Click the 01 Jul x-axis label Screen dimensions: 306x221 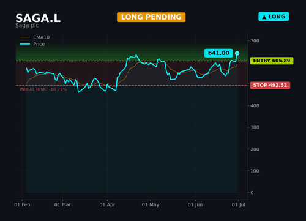pos(239,204)
